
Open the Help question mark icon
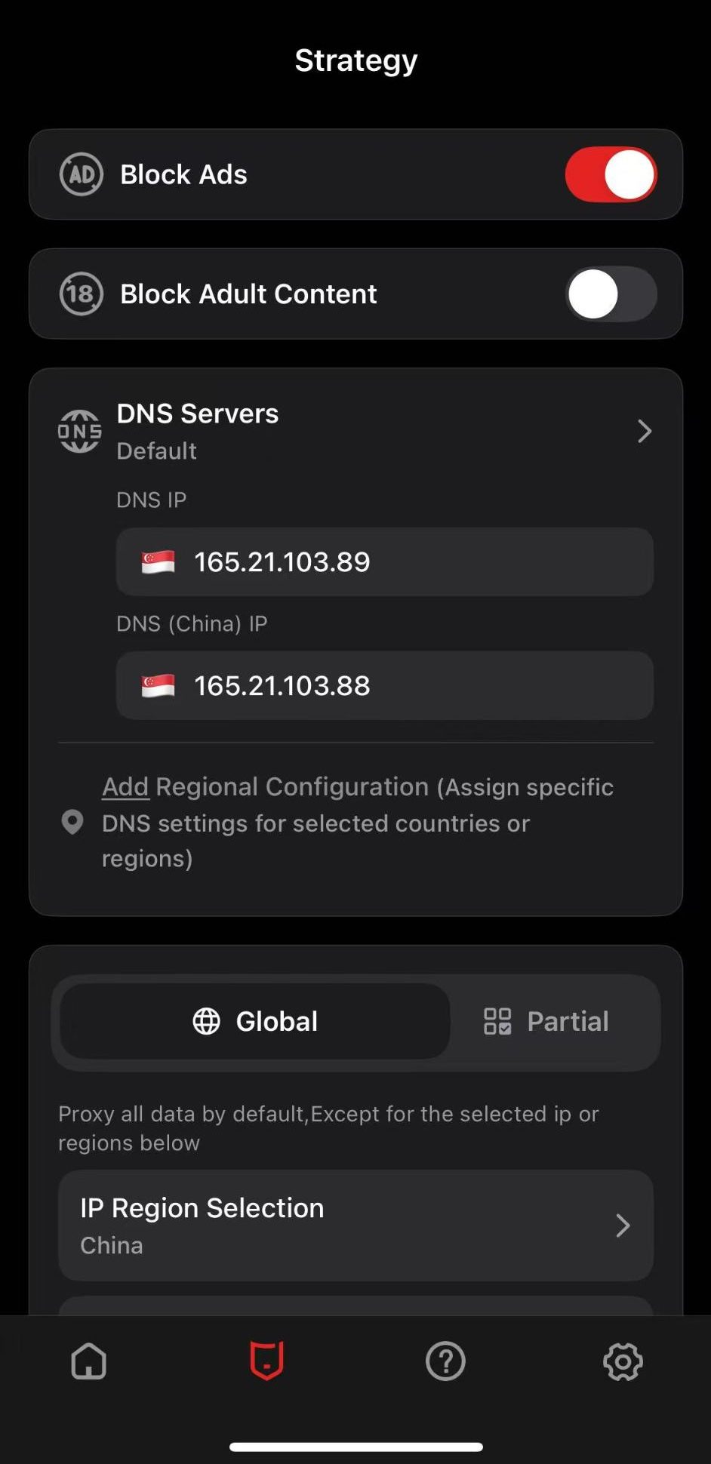point(445,1361)
